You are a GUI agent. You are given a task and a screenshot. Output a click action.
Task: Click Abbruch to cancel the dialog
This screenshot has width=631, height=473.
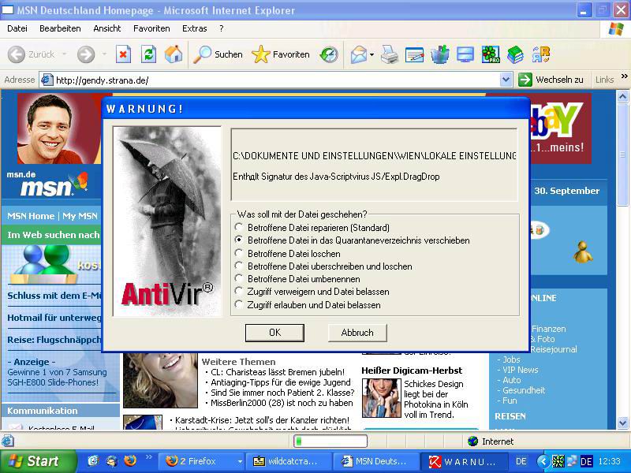357,333
